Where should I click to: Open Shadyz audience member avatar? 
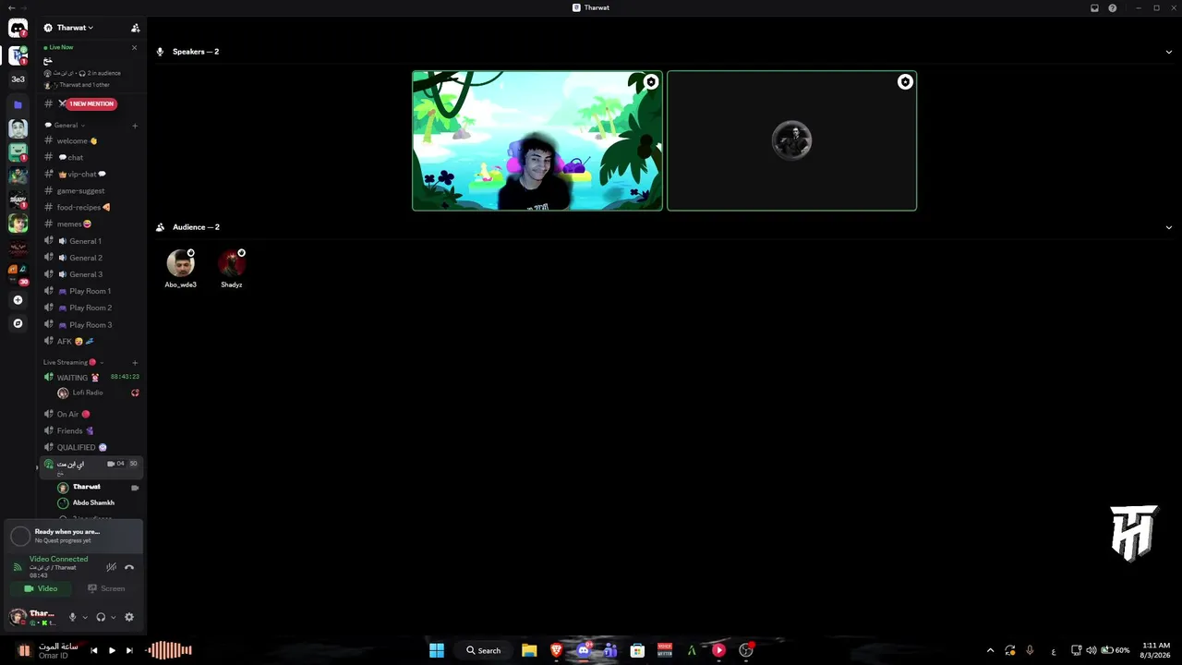[232, 264]
